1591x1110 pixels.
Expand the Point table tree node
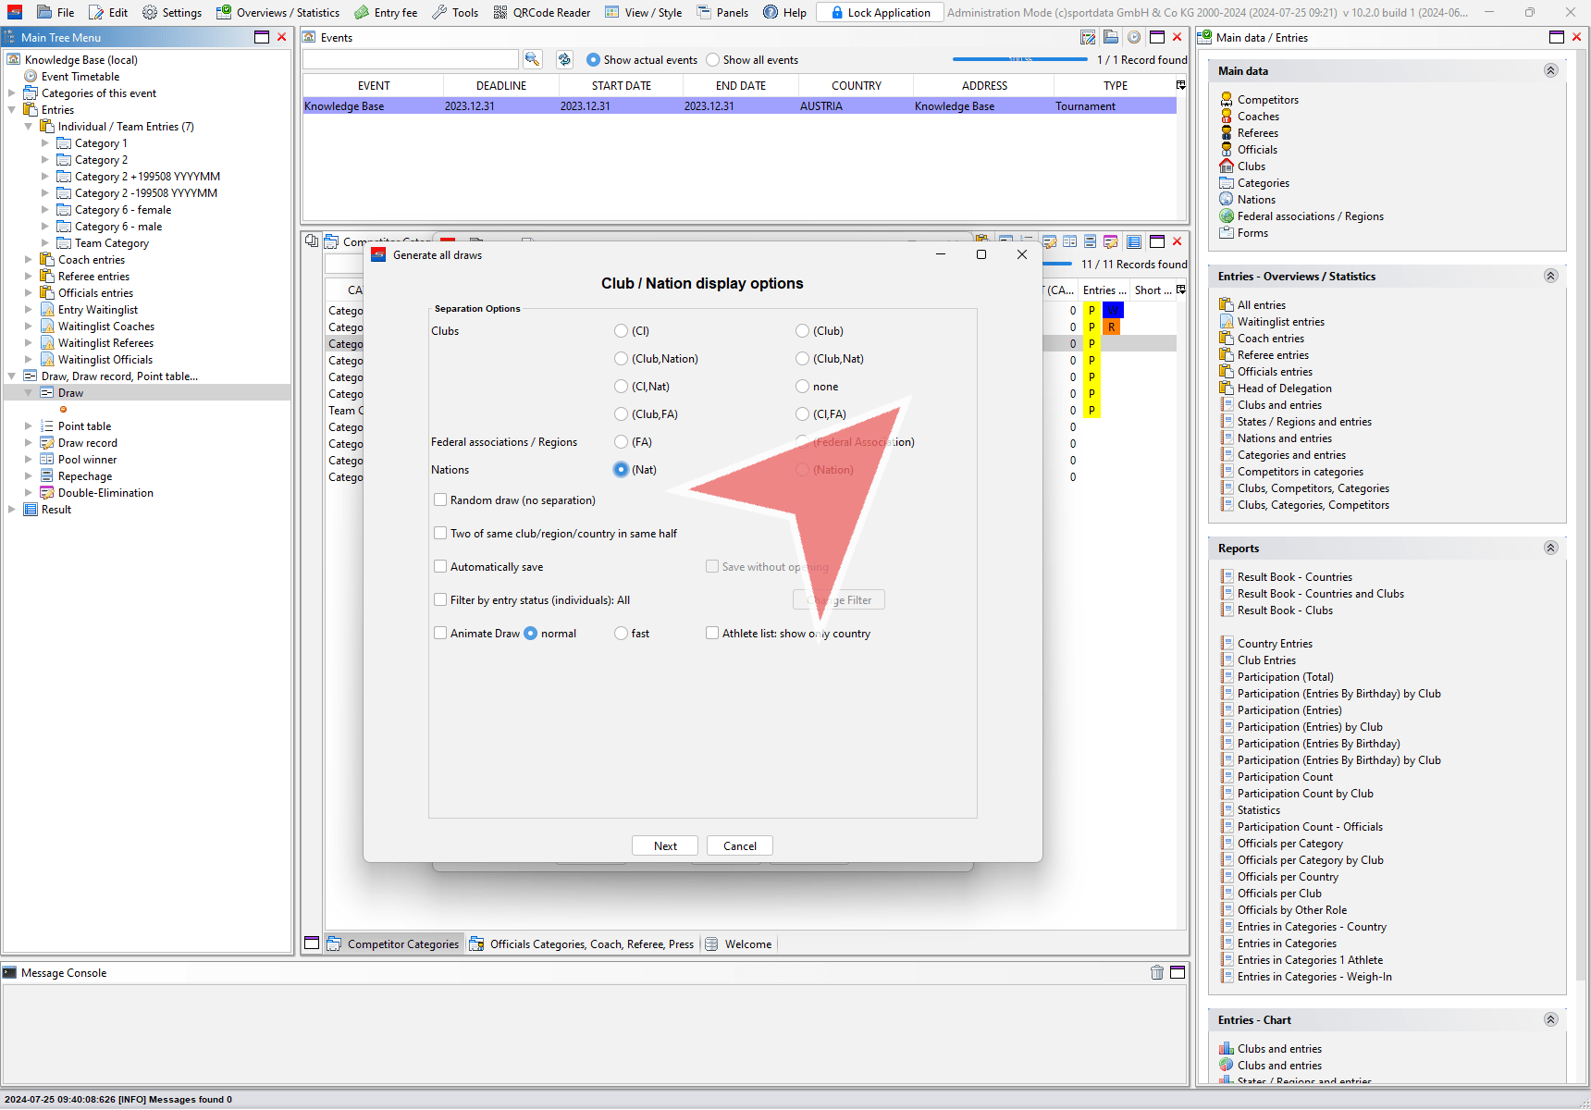click(x=29, y=426)
